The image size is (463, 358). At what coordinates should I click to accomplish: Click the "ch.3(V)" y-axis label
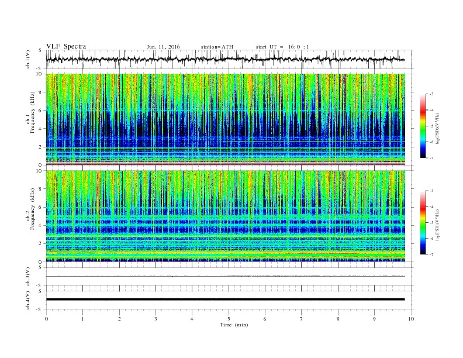coord(28,277)
